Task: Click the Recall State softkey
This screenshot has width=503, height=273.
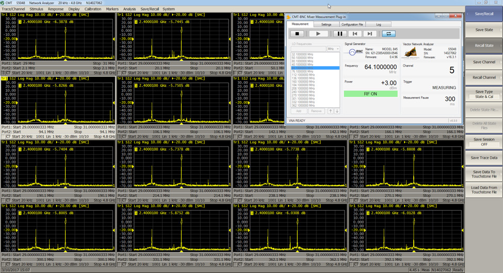Action: [484, 45]
